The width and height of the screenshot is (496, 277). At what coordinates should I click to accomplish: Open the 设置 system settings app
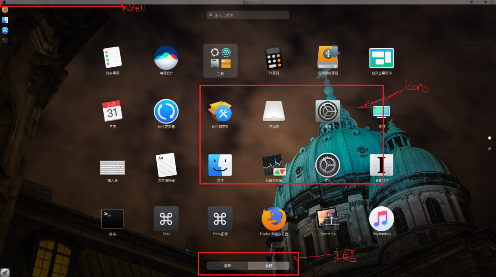tap(328, 111)
